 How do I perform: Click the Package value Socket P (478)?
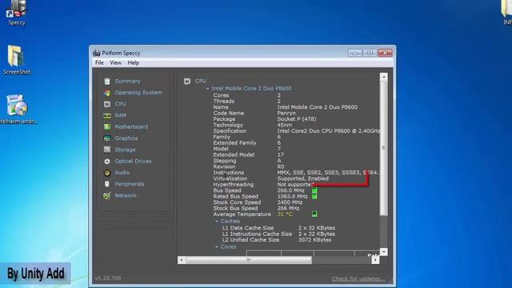pos(297,119)
